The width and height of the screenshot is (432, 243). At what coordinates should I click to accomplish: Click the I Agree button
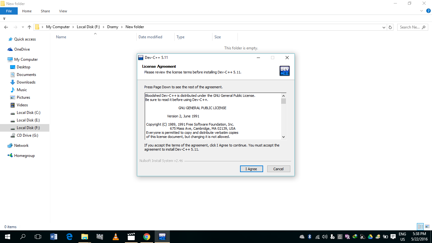(x=251, y=169)
